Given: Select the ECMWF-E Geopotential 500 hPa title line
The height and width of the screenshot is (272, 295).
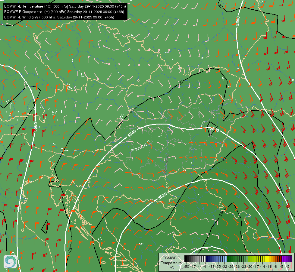Looking at the screenshot, I should coord(64,12).
